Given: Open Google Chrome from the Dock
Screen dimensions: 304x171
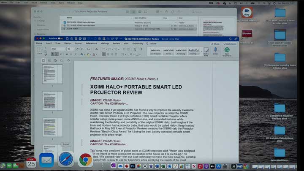Looking at the screenshot, I should point(85,160).
